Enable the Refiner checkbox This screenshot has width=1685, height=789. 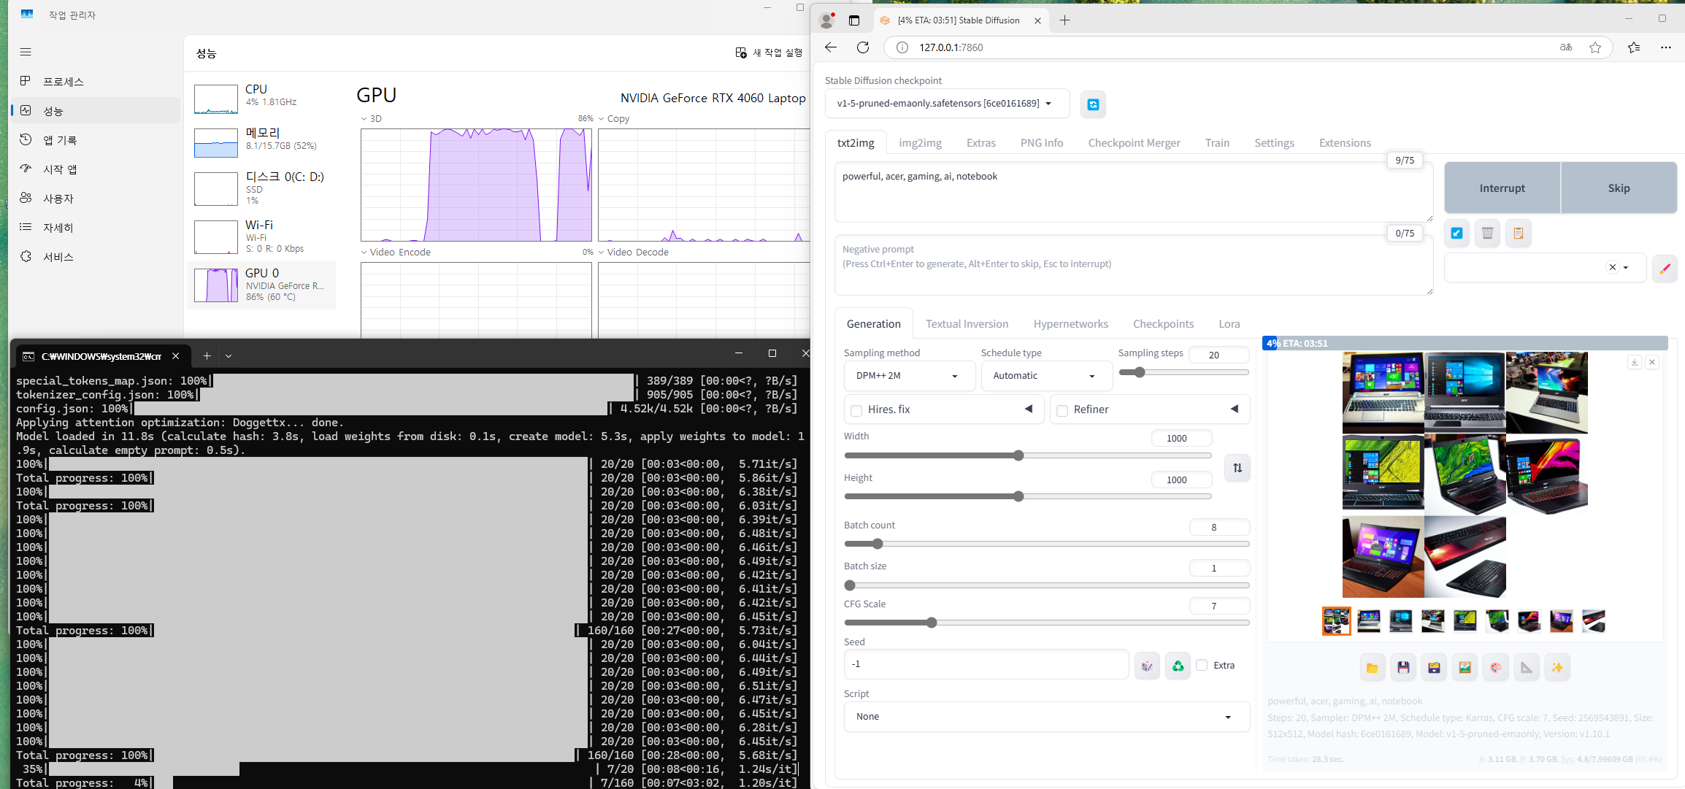coord(1062,410)
